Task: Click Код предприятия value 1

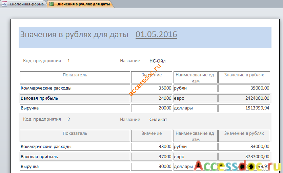Action: click(x=68, y=61)
